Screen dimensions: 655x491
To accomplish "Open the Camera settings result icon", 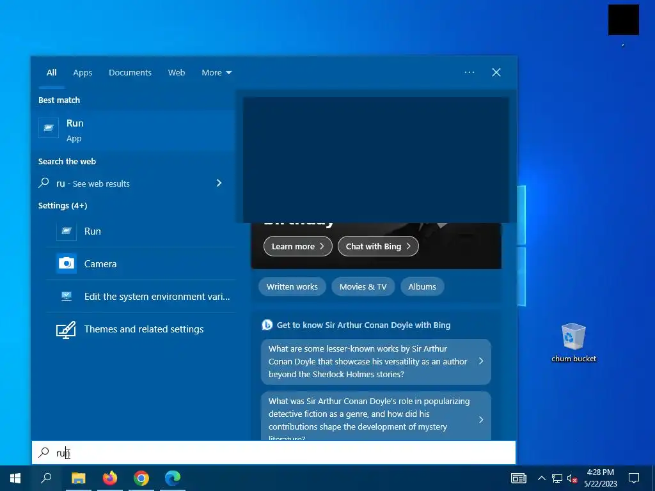I will (x=67, y=263).
